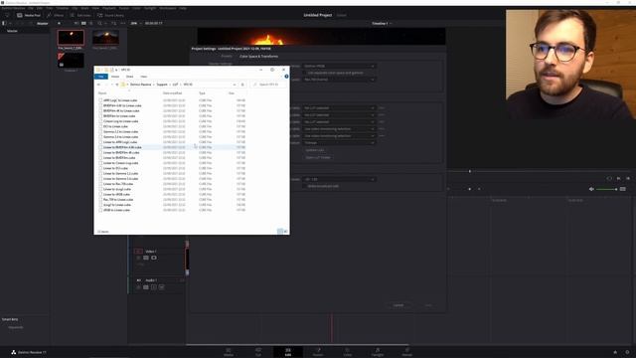
Task: Open the Media Pool panel button
Action: 29,15
